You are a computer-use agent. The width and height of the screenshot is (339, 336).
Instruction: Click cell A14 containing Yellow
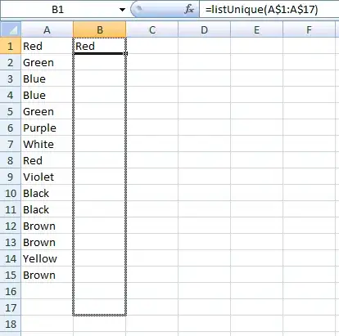click(x=47, y=258)
